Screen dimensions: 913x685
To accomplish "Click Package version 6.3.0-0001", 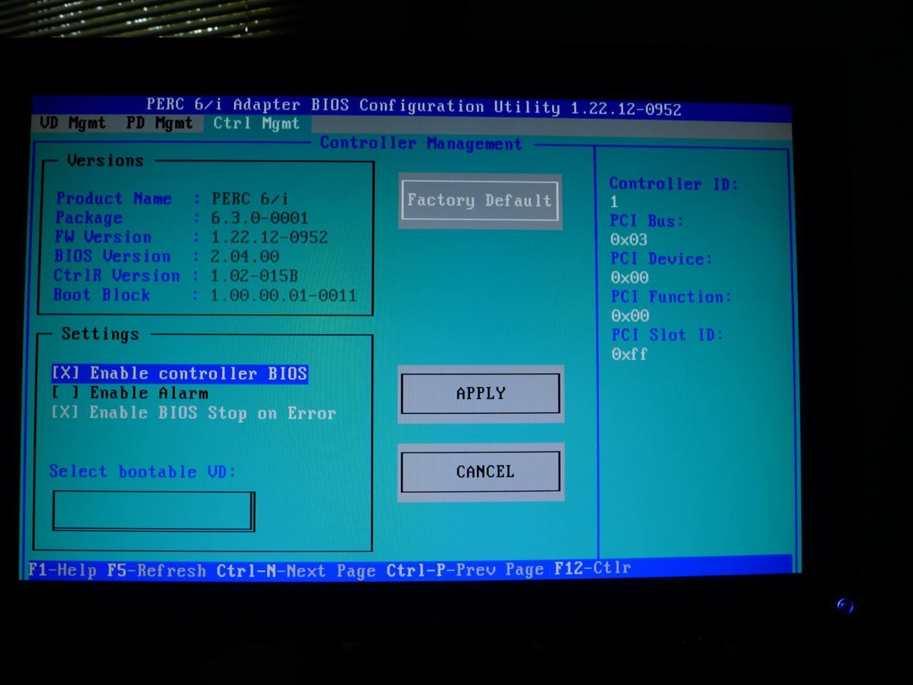I will 260,218.
